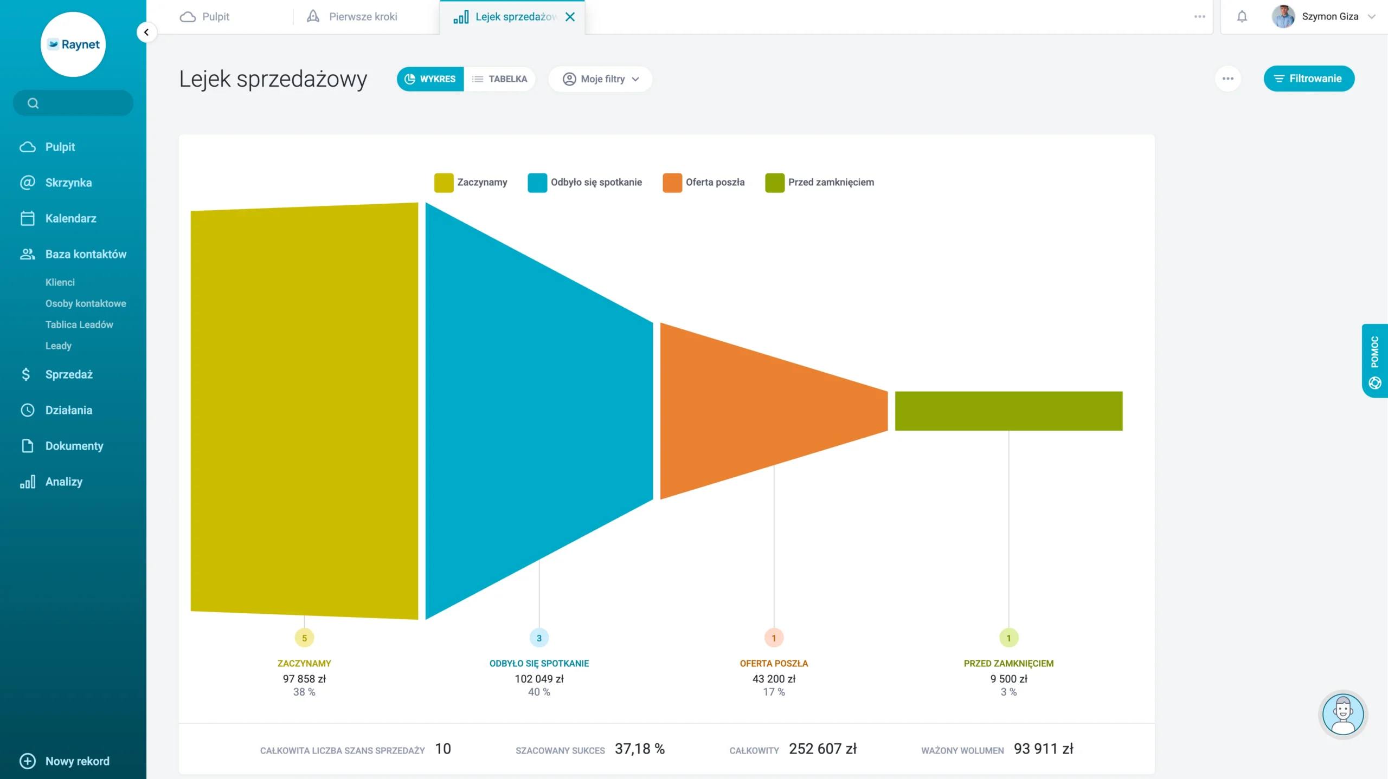1388x779 pixels.
Task: Click the Pulpit cloud icon in sidebar
Action: [28, 147]
